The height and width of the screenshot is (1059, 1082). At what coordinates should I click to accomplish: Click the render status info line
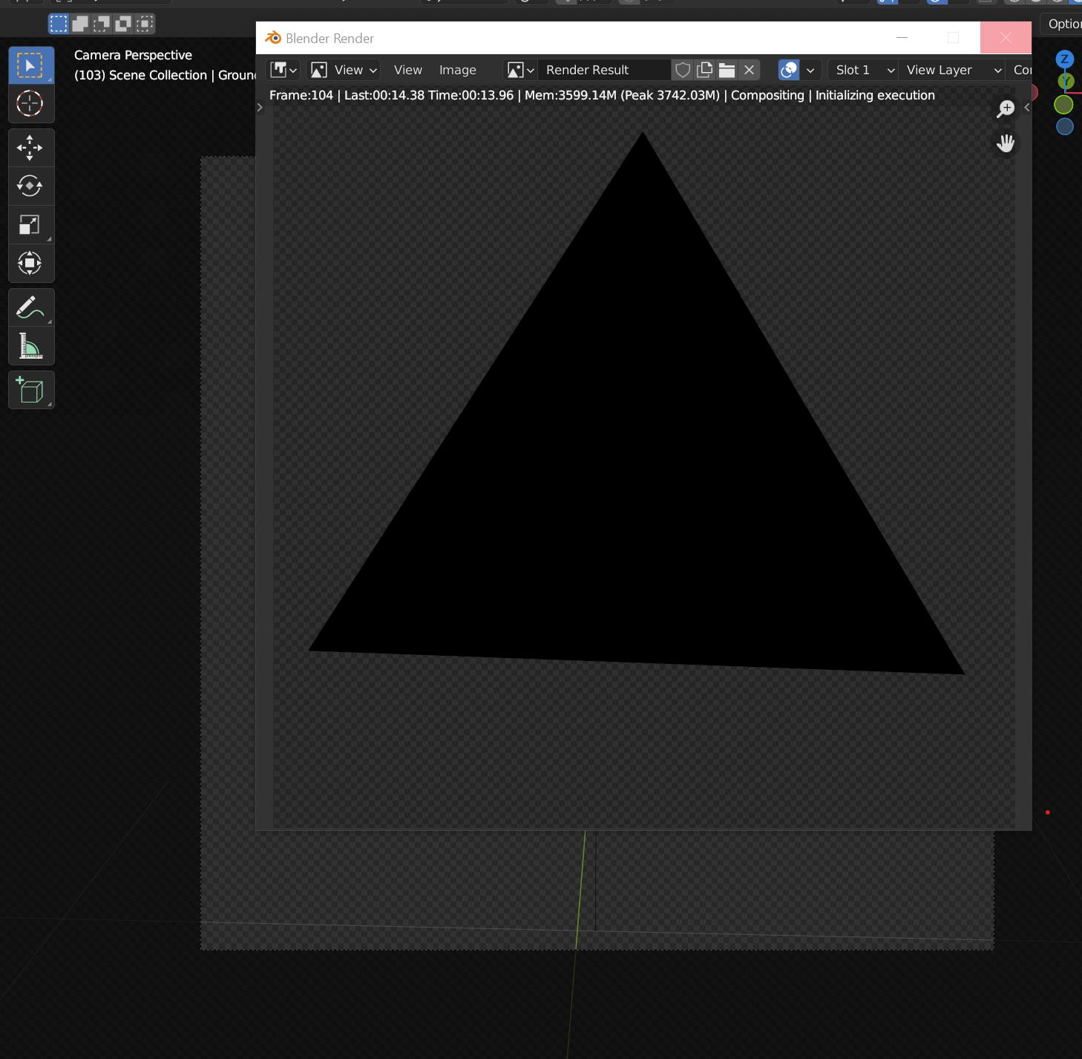coord(602,95)
